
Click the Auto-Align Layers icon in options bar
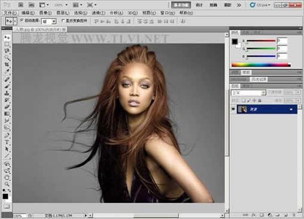point(183,21)
